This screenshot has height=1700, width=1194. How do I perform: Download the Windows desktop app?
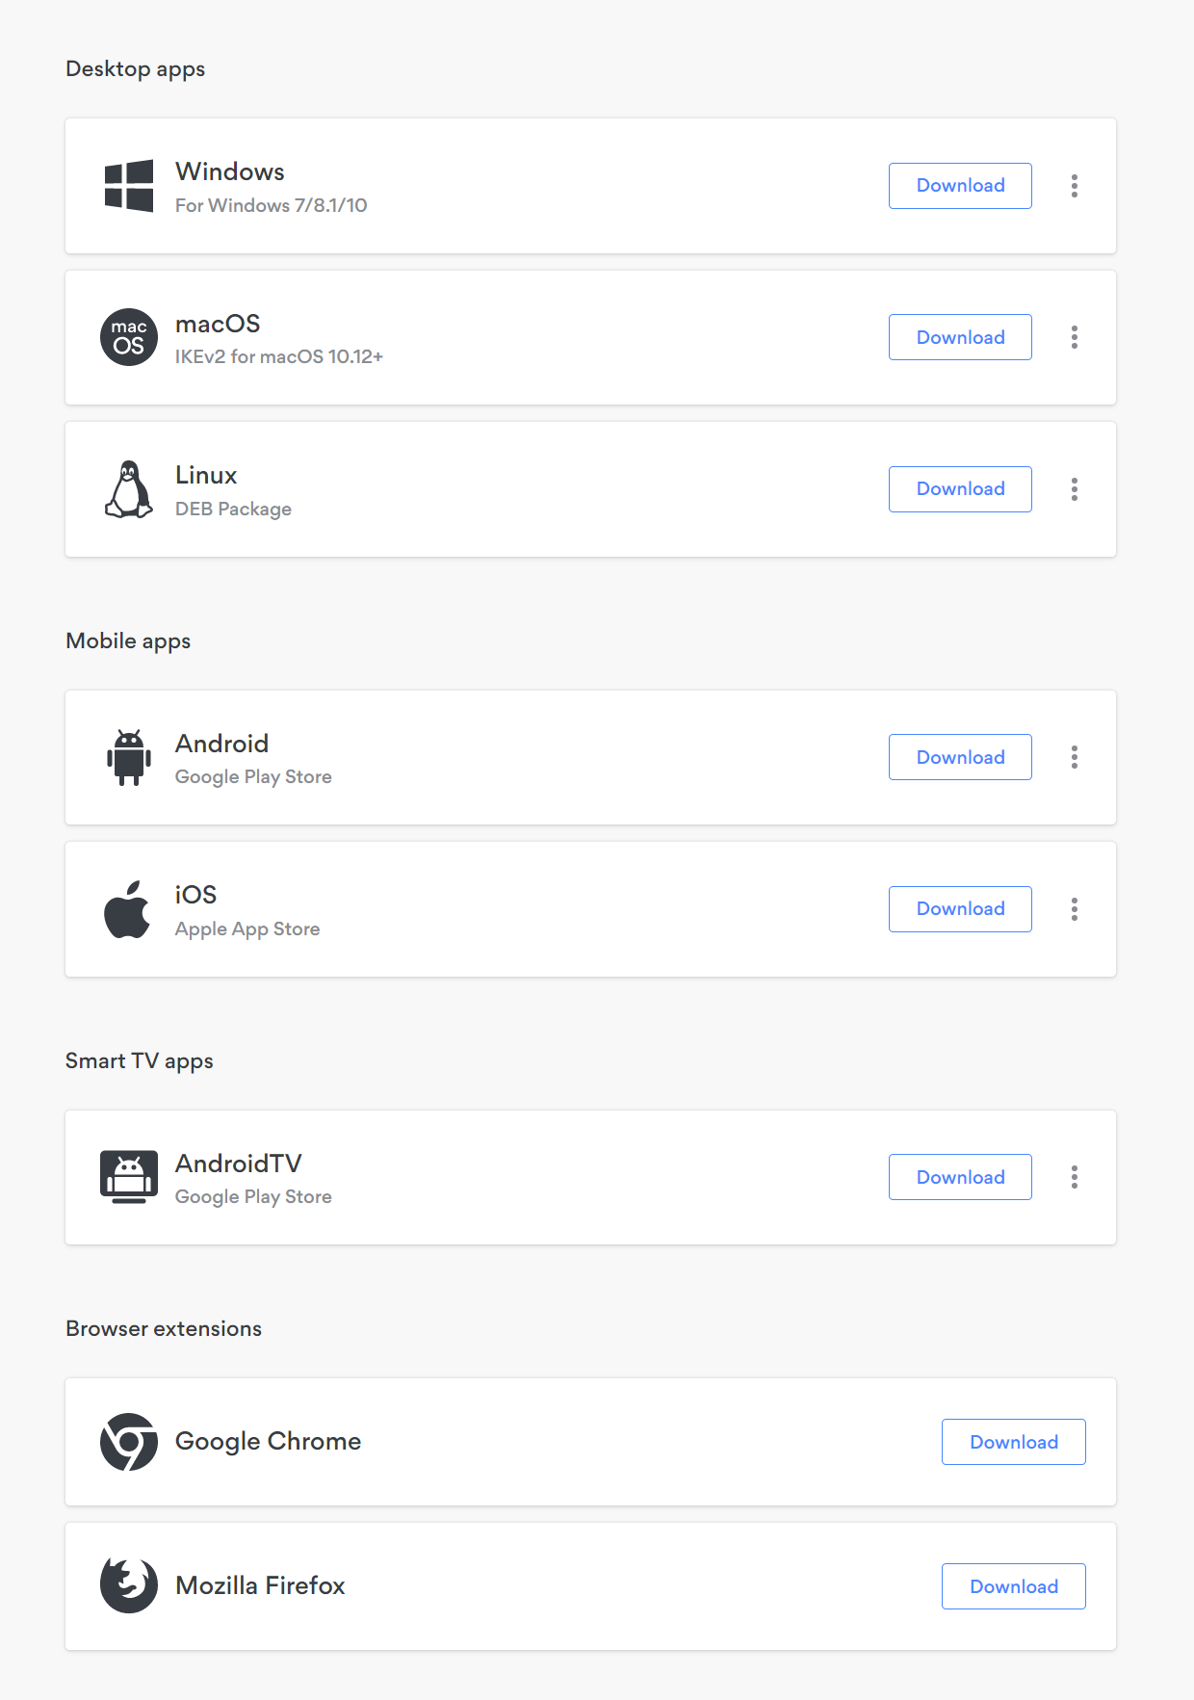coord(960,186)
